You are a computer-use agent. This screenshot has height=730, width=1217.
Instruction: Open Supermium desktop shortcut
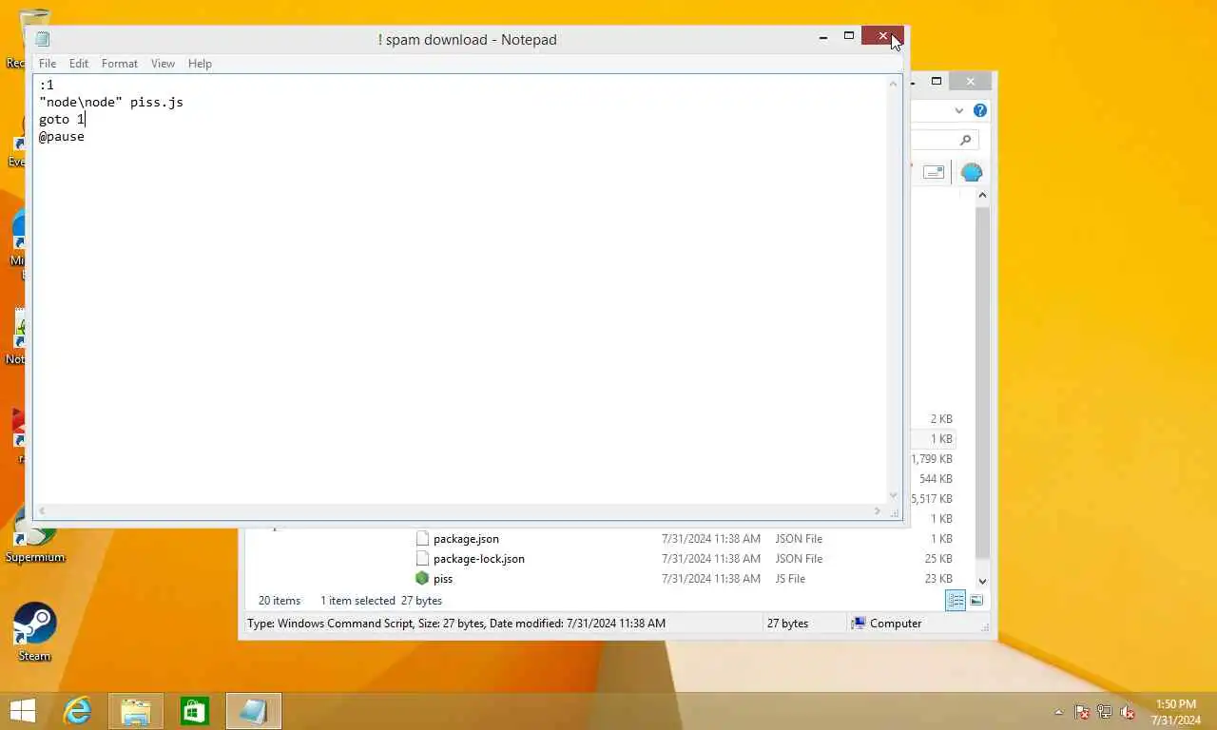(34, 535)
